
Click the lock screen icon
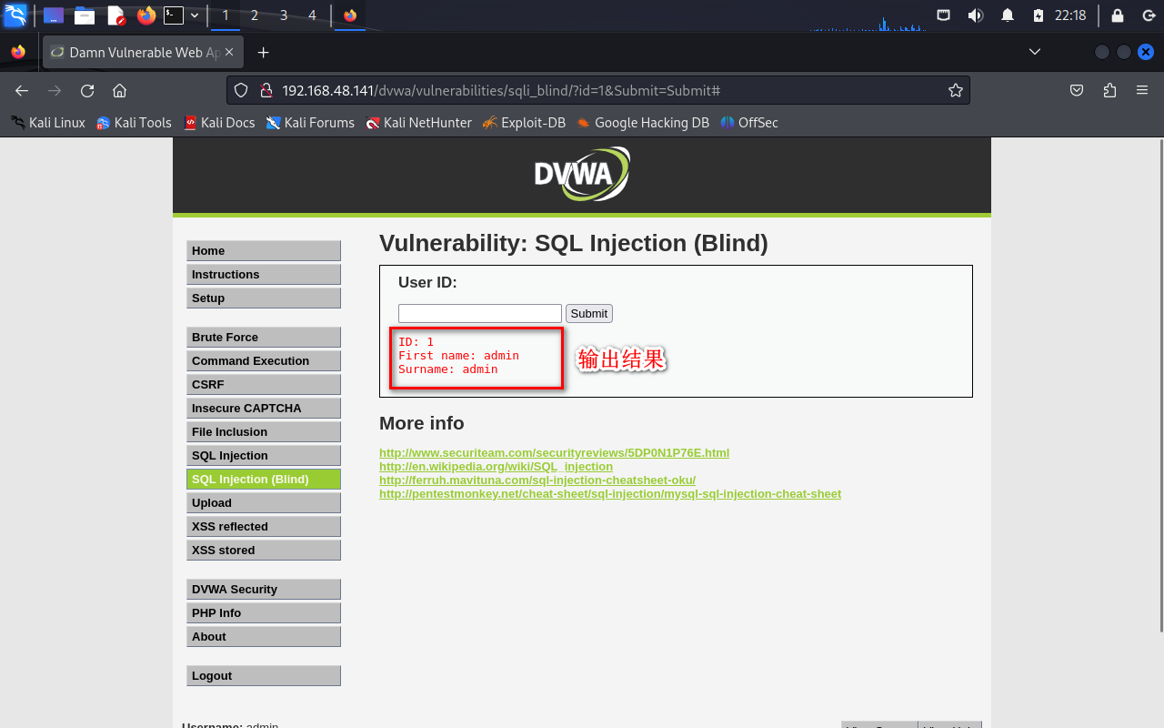pyautogui.click(x=1118, y=15)
